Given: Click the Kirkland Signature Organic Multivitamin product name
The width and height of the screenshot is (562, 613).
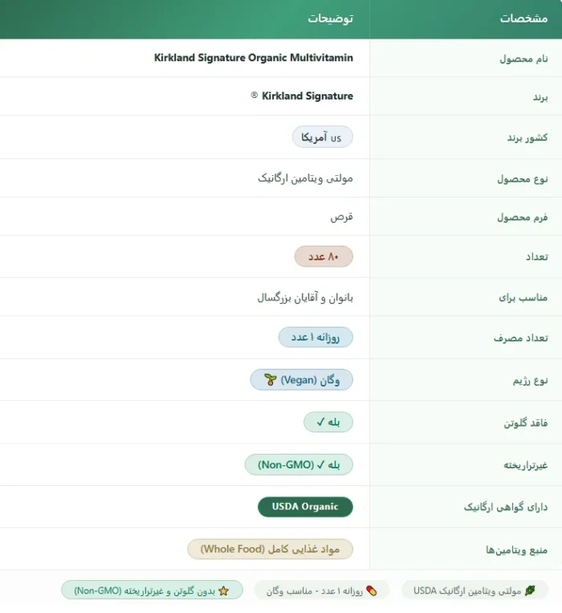Looking at the screenshot, I should [254, 58].
